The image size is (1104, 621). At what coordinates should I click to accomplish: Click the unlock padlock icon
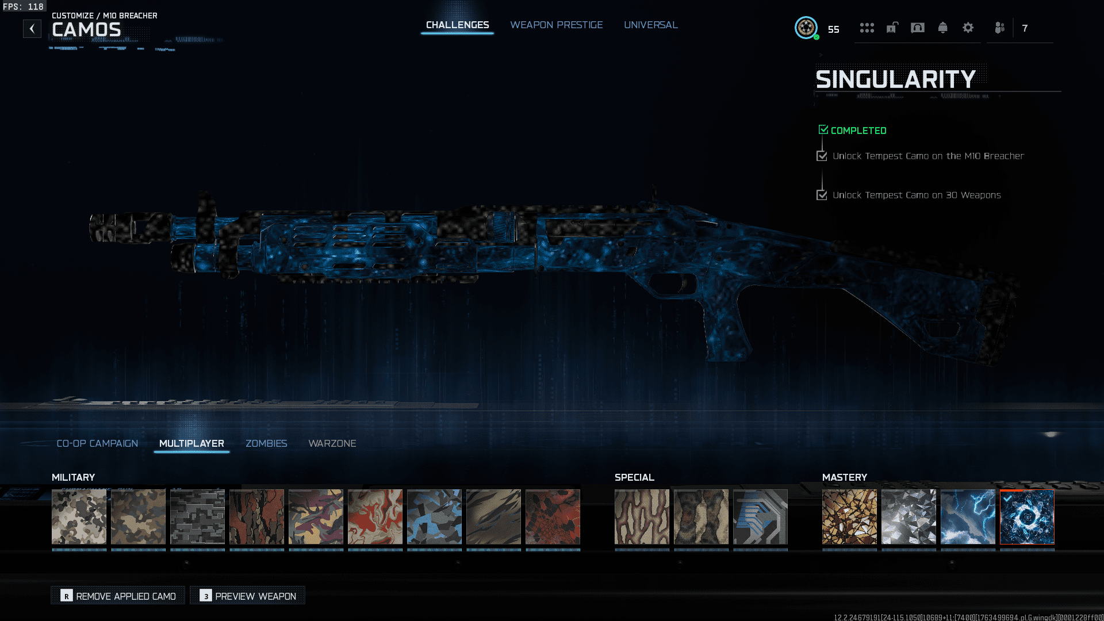pyautogui.click(x=892, y=28)
